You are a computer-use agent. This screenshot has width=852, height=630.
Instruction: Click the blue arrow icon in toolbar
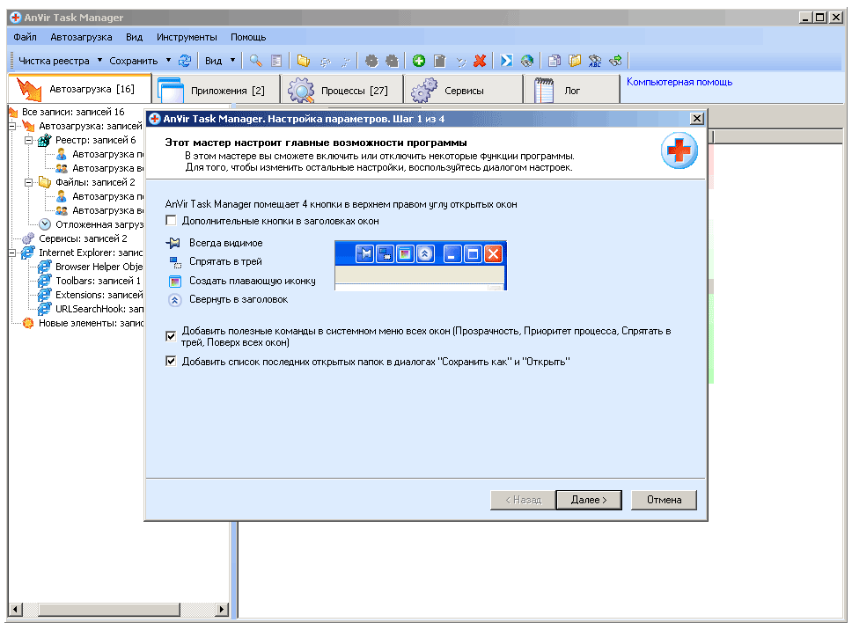[x=506, y=61]
